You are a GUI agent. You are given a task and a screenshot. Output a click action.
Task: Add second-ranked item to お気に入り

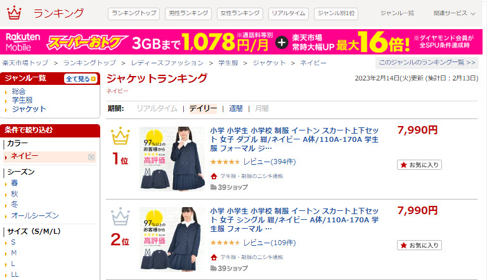tap(419, 245)
